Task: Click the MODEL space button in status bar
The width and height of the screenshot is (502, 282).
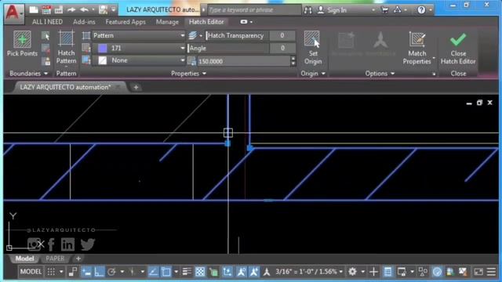Action: 31,272
